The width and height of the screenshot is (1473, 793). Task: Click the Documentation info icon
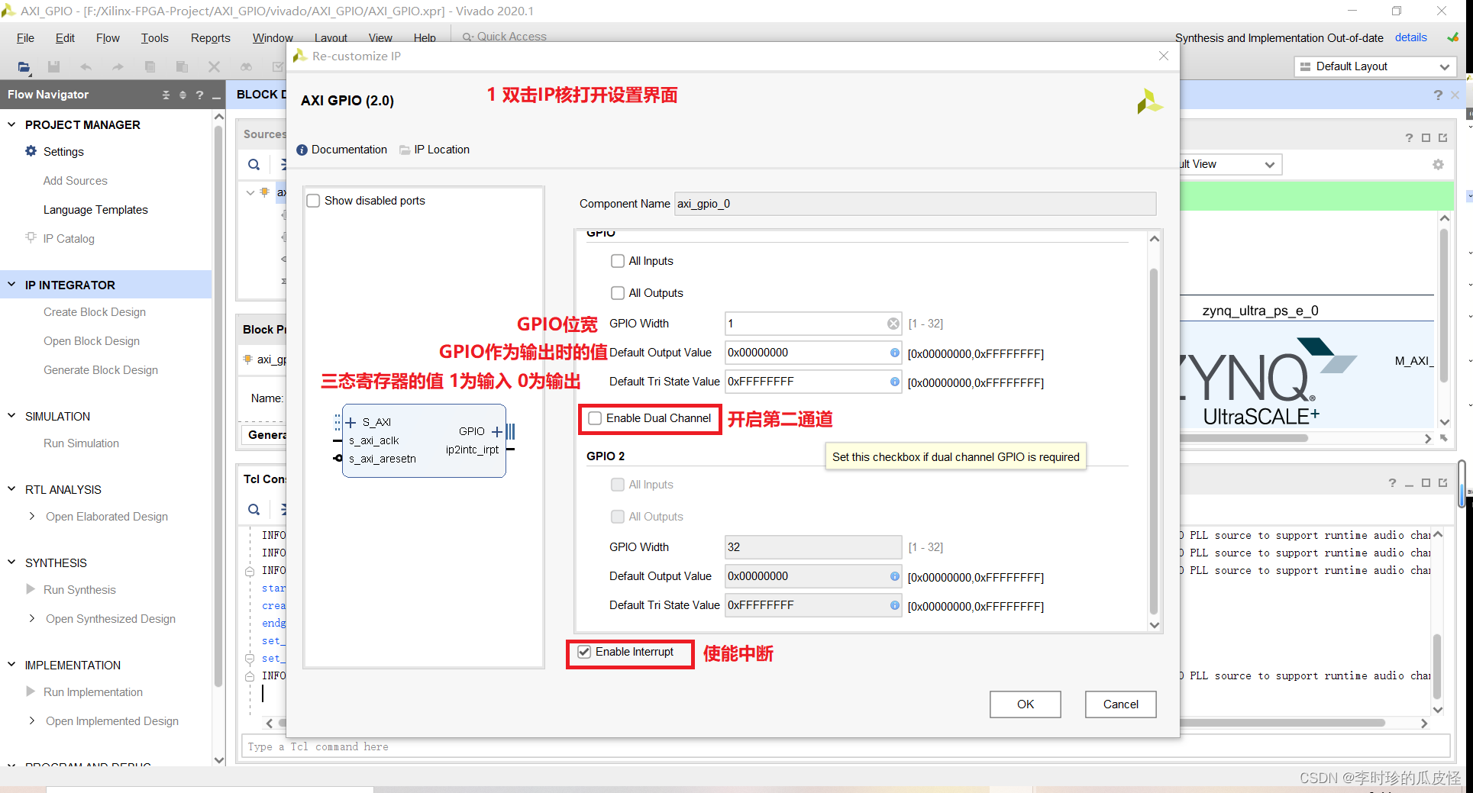coord(302,150)
